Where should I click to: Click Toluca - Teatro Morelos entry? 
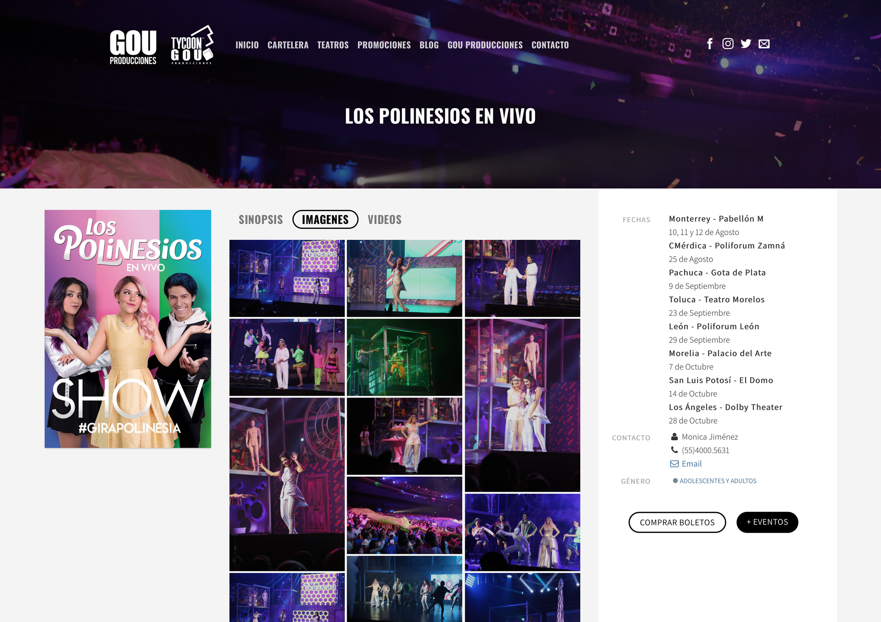pyautogui.click(x=716, y=299)
